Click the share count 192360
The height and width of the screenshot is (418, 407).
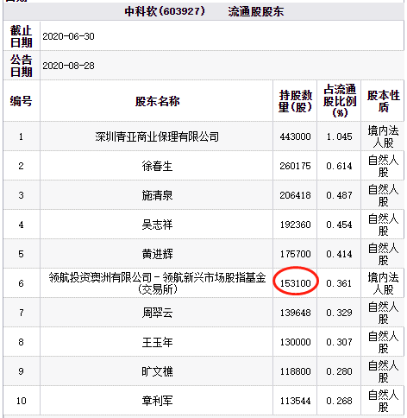click(295, 225)
